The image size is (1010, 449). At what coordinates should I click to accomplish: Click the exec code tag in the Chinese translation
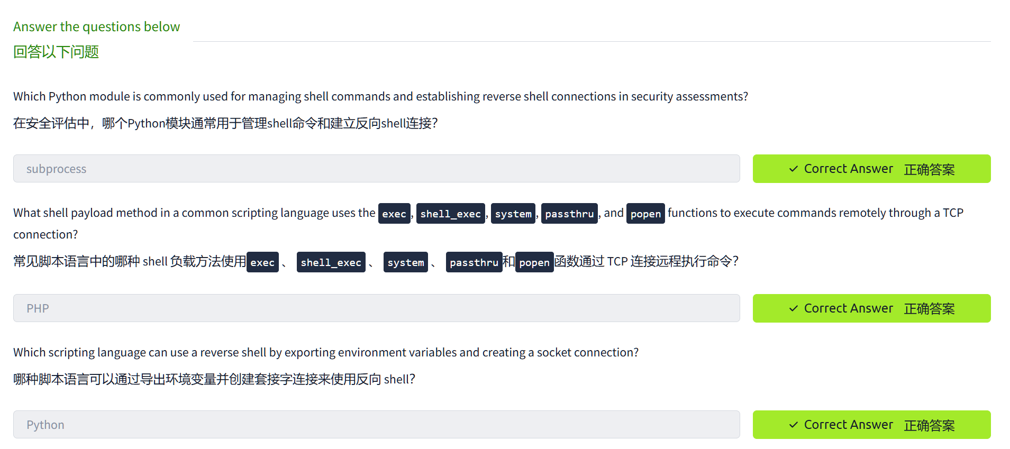(x=262, y=262)
